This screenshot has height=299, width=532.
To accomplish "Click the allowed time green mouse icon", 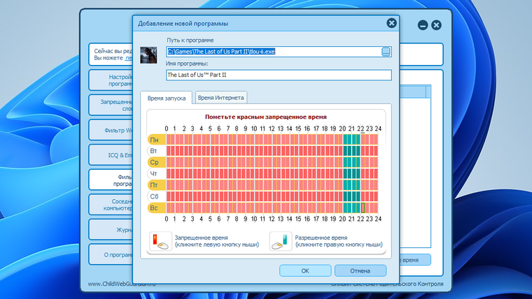I will (281, 241).
